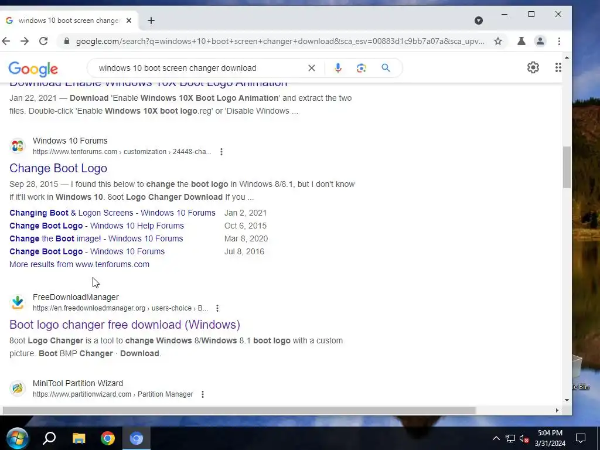
Task: Focus the Google search input field
Action: point(199,68)
